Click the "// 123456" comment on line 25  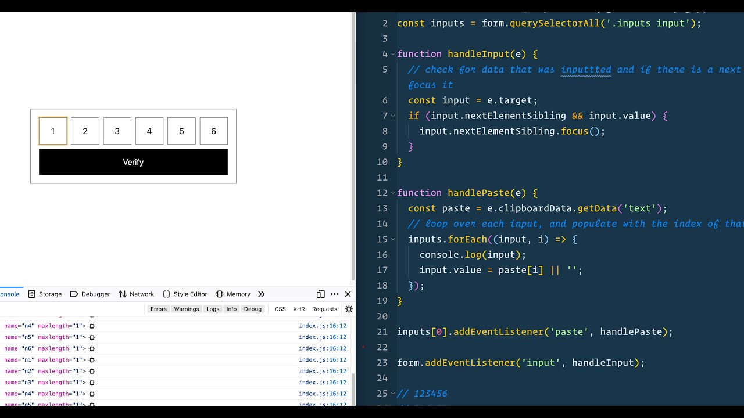coord(422,394)
